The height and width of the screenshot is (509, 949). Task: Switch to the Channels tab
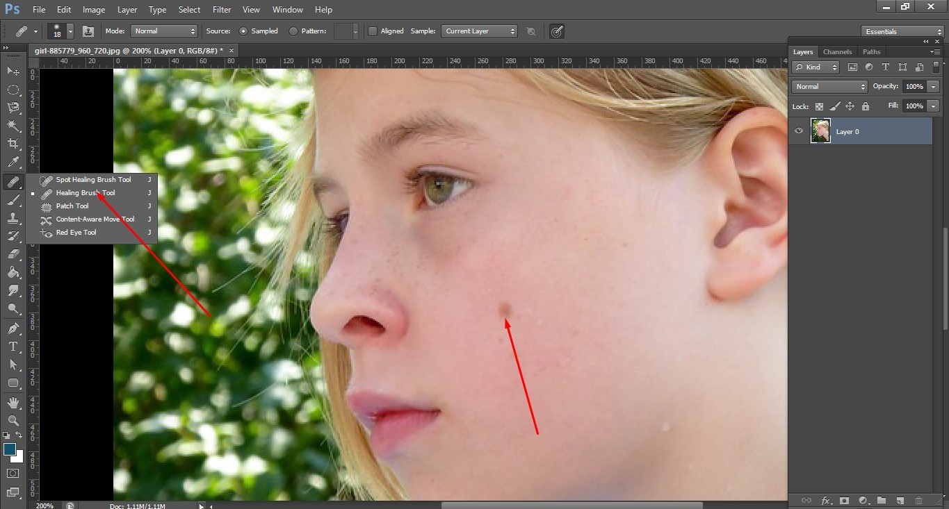[x=837, y=52]
